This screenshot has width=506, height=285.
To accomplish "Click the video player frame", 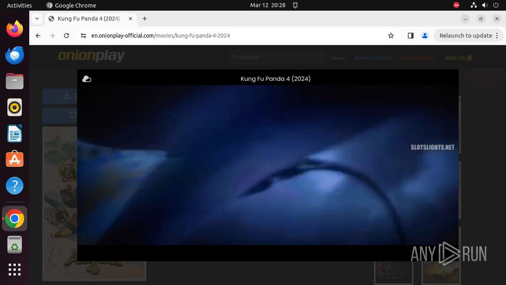I will coord(268,165).
